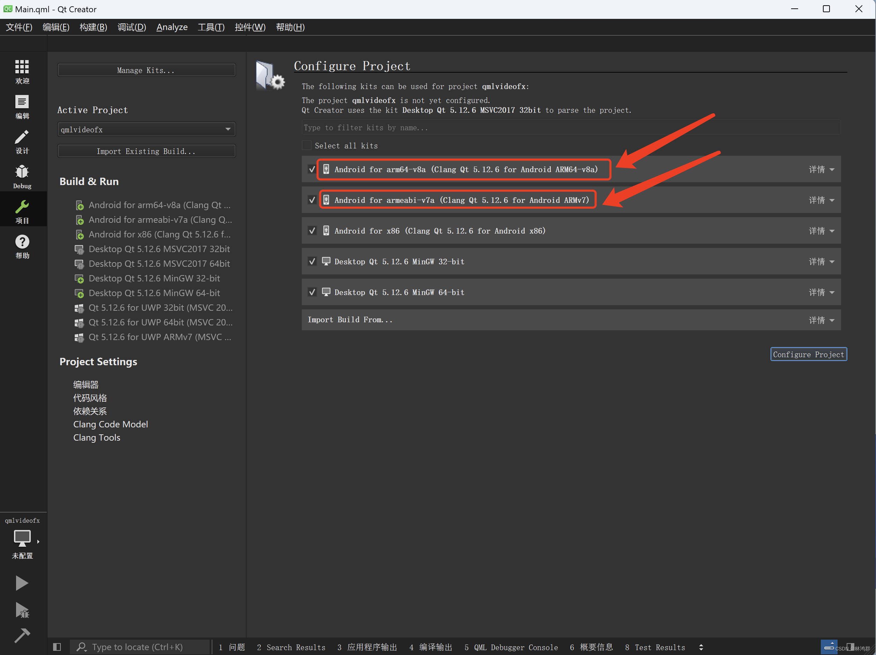Expand details (详情) for Import Build From
This screenshot has height=655, width=876.
click(x=822, y=320)
